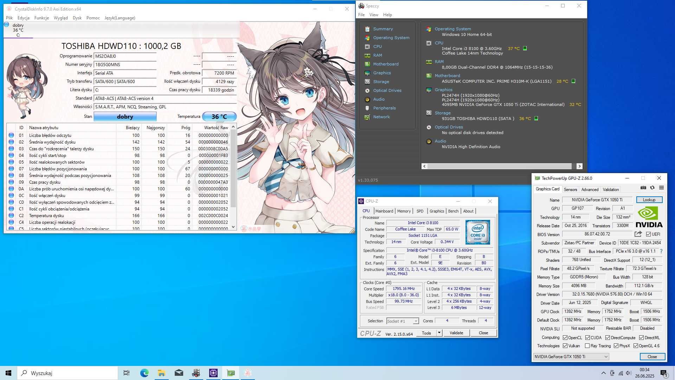This screenshot has width=675, height=380.
Task: Click the 36 °C temperature button
Action: pos(219,116)
